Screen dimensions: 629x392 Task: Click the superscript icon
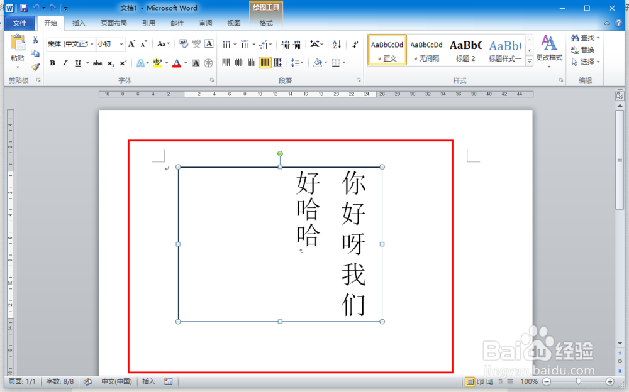(123, 63)
